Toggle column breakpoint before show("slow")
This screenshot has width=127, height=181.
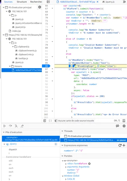coord(98,66)
